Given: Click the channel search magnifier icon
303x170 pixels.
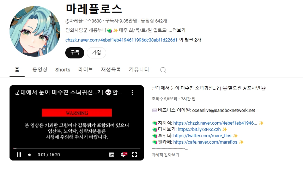Looking at the screenshot, I should (x=163, y=70).
